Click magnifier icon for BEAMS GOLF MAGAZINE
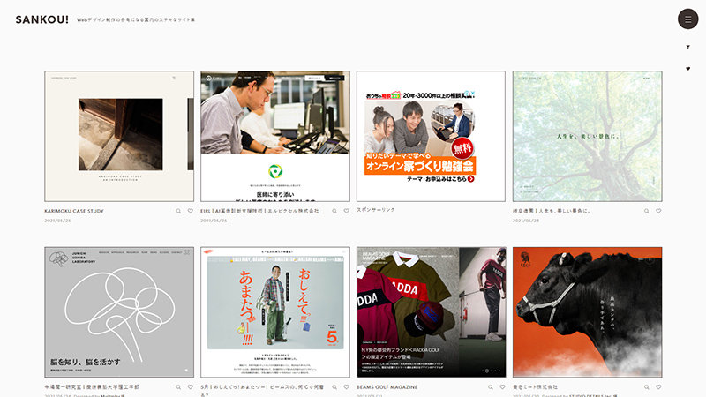 (491, 386)
